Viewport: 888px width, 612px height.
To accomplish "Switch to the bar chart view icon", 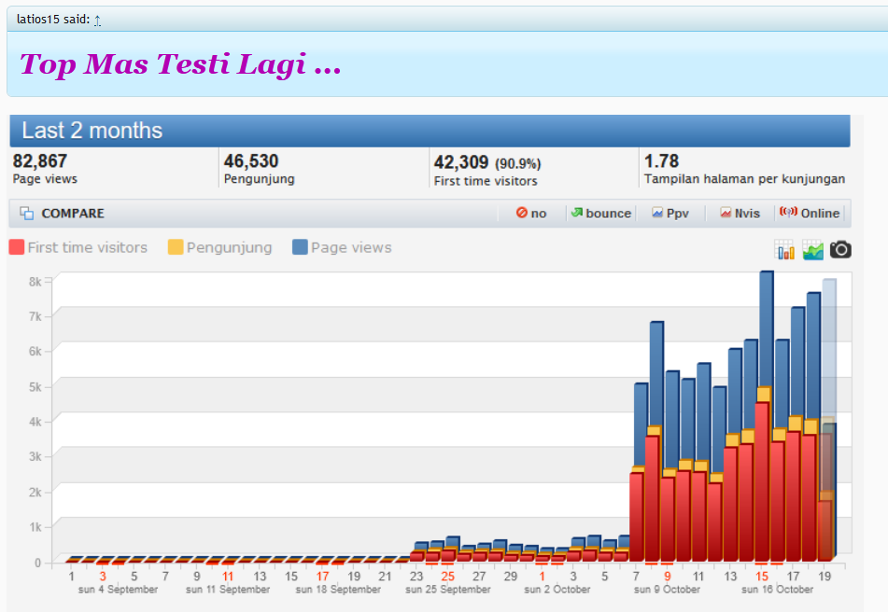I will 784,249.
